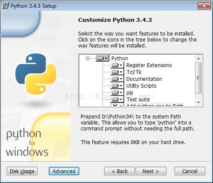The width and height of the screenshot is (213, 183).
Task: Cancel the Python setup
Action: pyautogui.click(x=190, y=171)
